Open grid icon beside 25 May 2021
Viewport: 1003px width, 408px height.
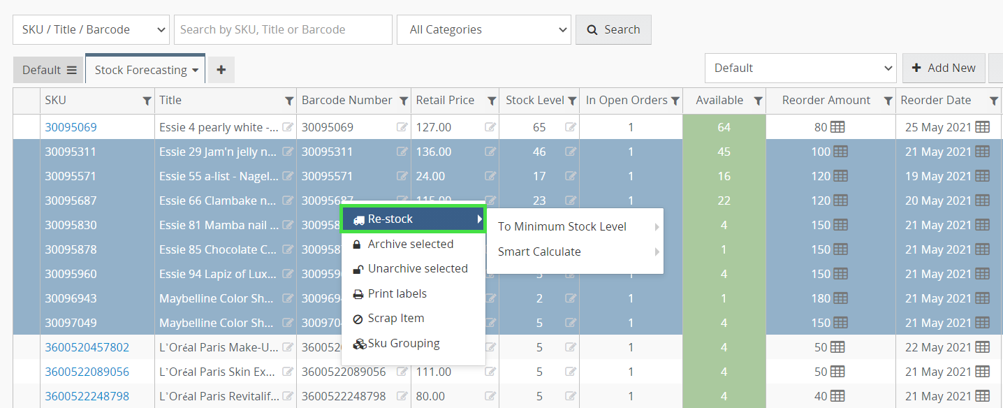click(x=982, y=127)
